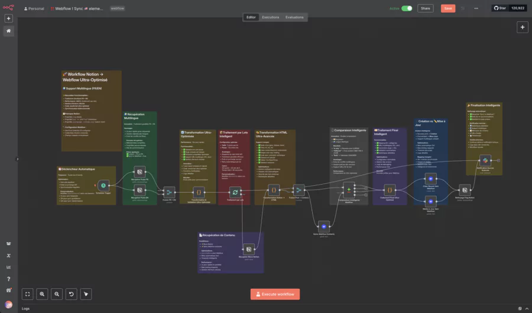This screenshot has width=532, height=313.
Task: Select the Récupérer Posts FR Notion node
Action: pos(140,172)
